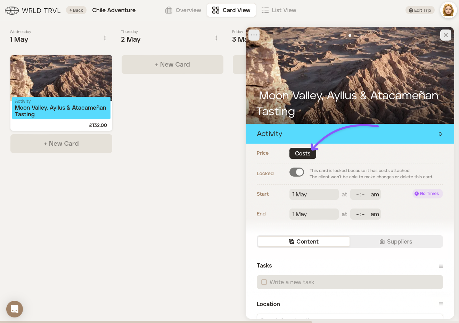This screenshot has width=459, height=323.
Task: Click the WRLD TRVL globe logo
Action: (x=12, y=10)
